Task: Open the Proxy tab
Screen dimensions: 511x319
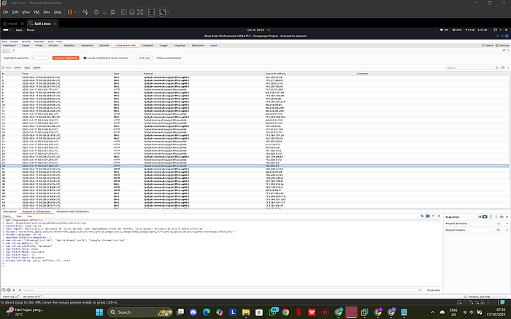Action: 39,45
